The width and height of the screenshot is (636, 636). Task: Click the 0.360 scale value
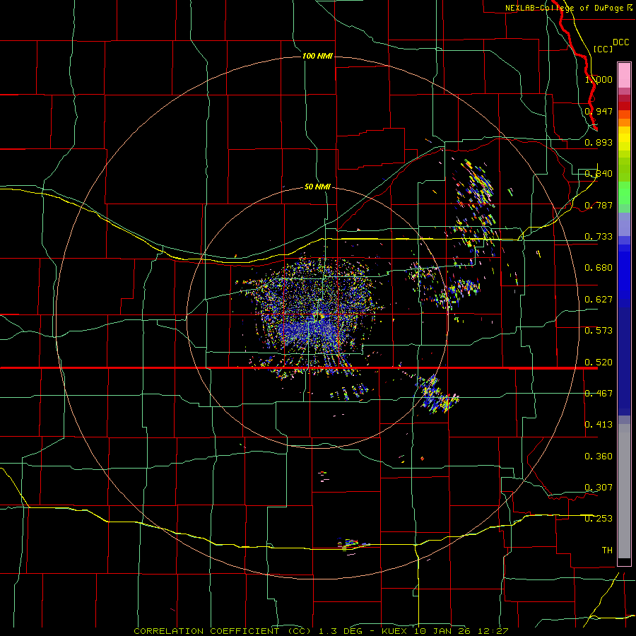pos(599,457)
